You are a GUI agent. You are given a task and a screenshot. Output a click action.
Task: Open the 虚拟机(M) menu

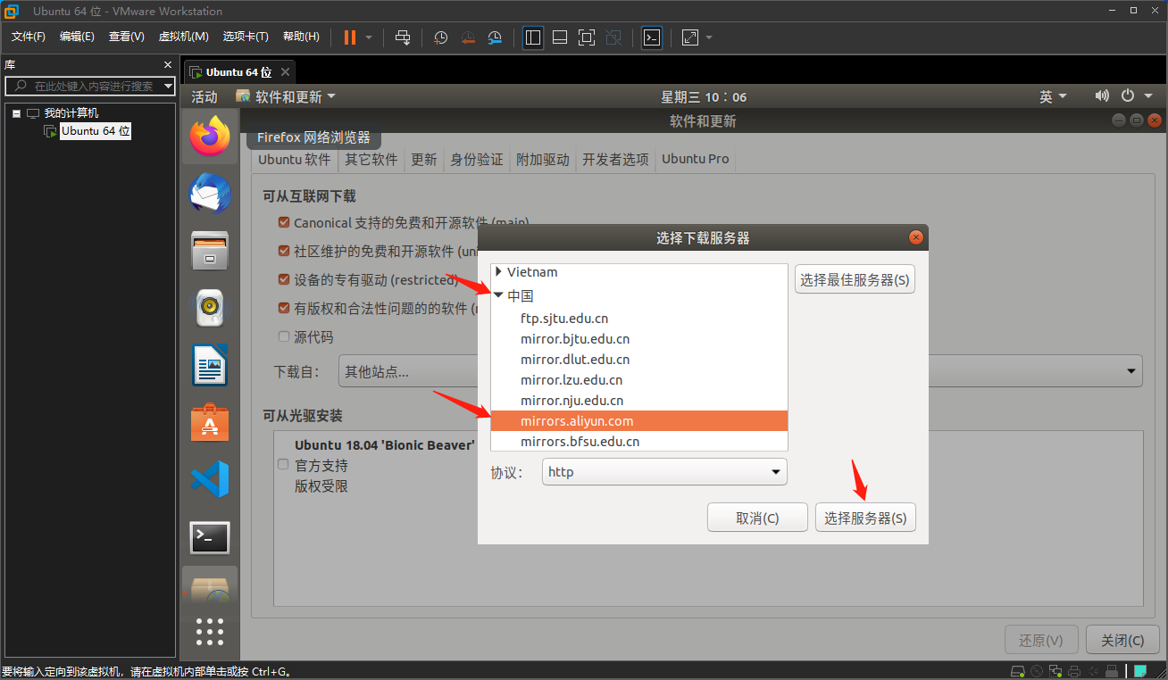[x=183, y=37]
